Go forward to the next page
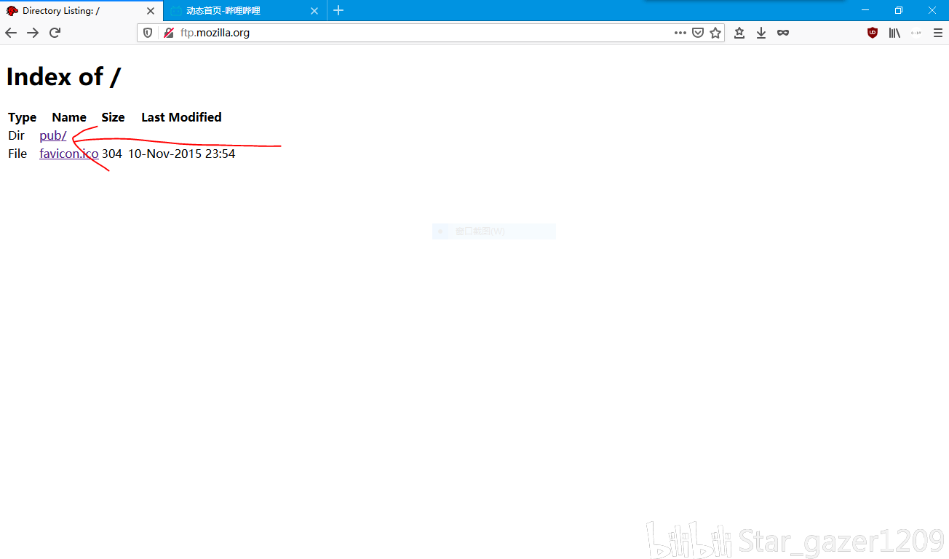Screen dimensions: 949x559 point(33,33)
